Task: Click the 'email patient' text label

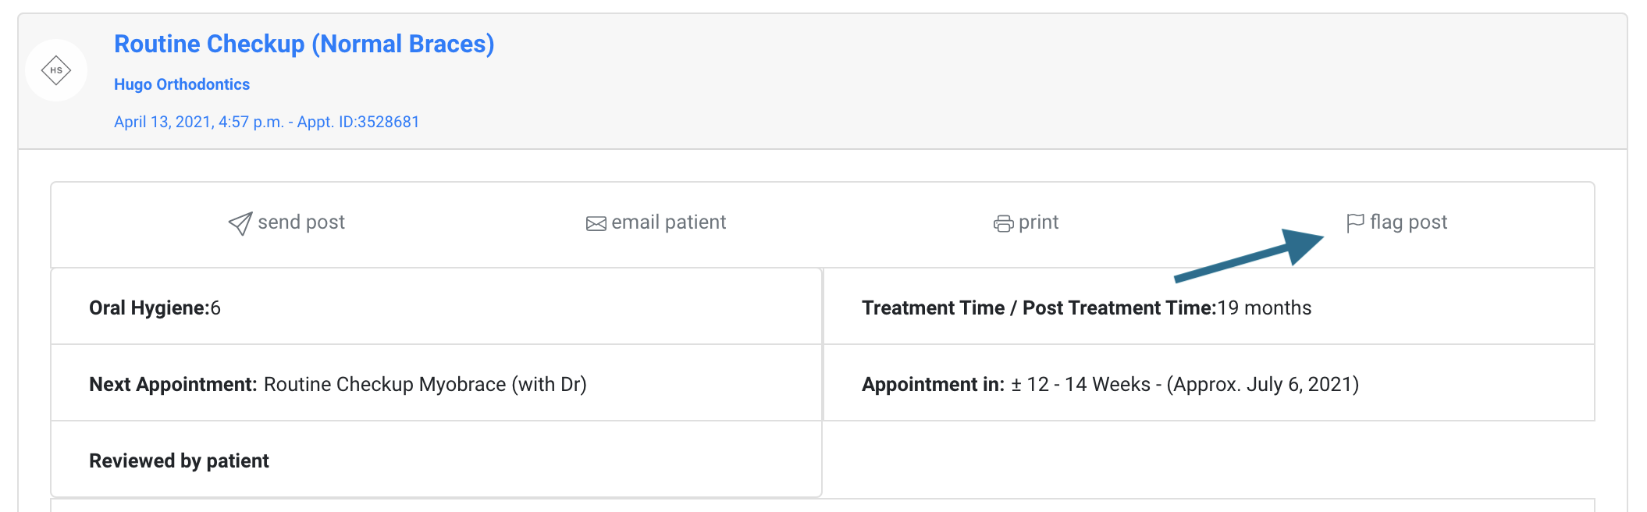Action: pos(668,222)
